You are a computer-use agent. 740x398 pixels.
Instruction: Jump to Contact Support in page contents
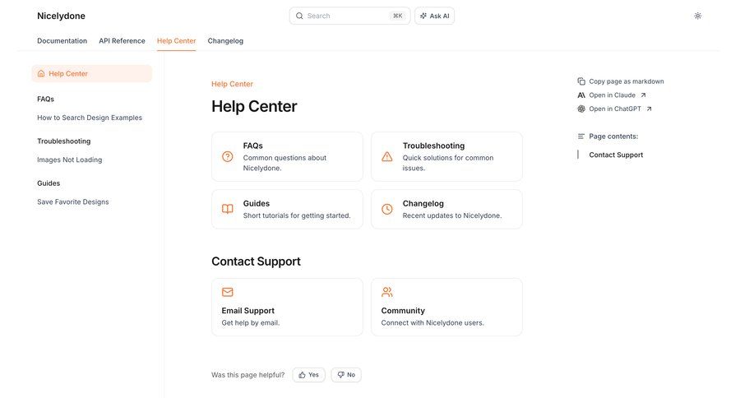coord(616,155)
